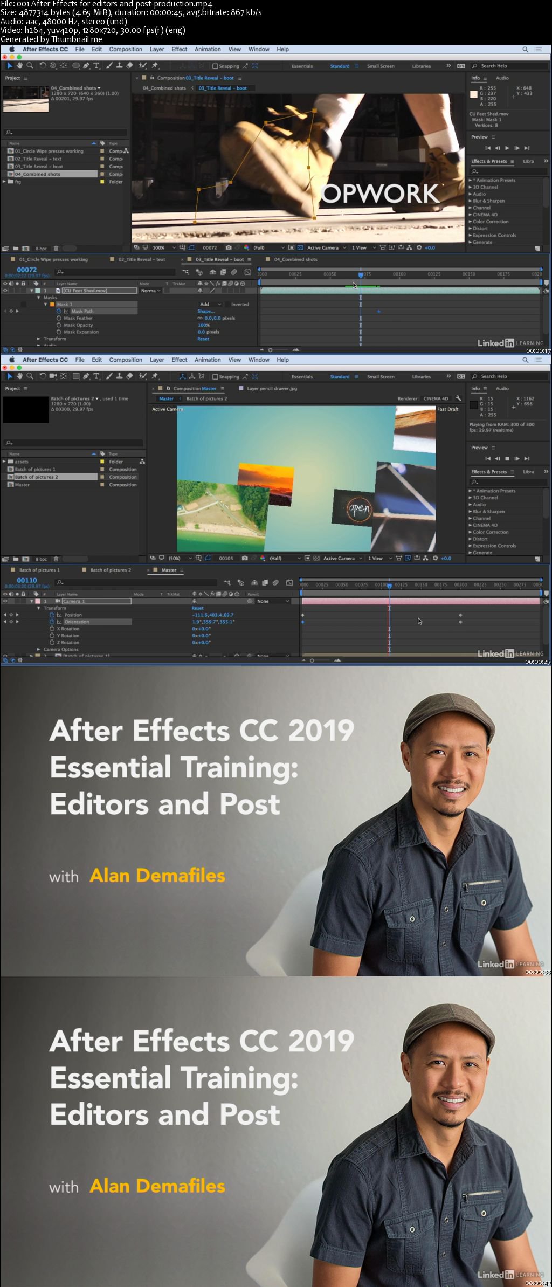
Task: Hide the Camera 1 layer with its eye toggle
Action: 5,601
